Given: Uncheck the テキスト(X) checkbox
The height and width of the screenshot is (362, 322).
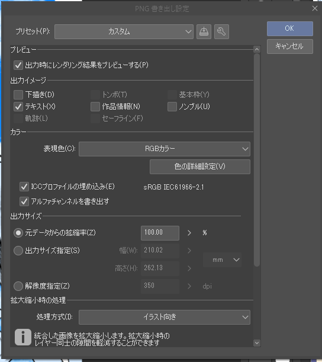Looking at the screenshot, I should point(18,107).
